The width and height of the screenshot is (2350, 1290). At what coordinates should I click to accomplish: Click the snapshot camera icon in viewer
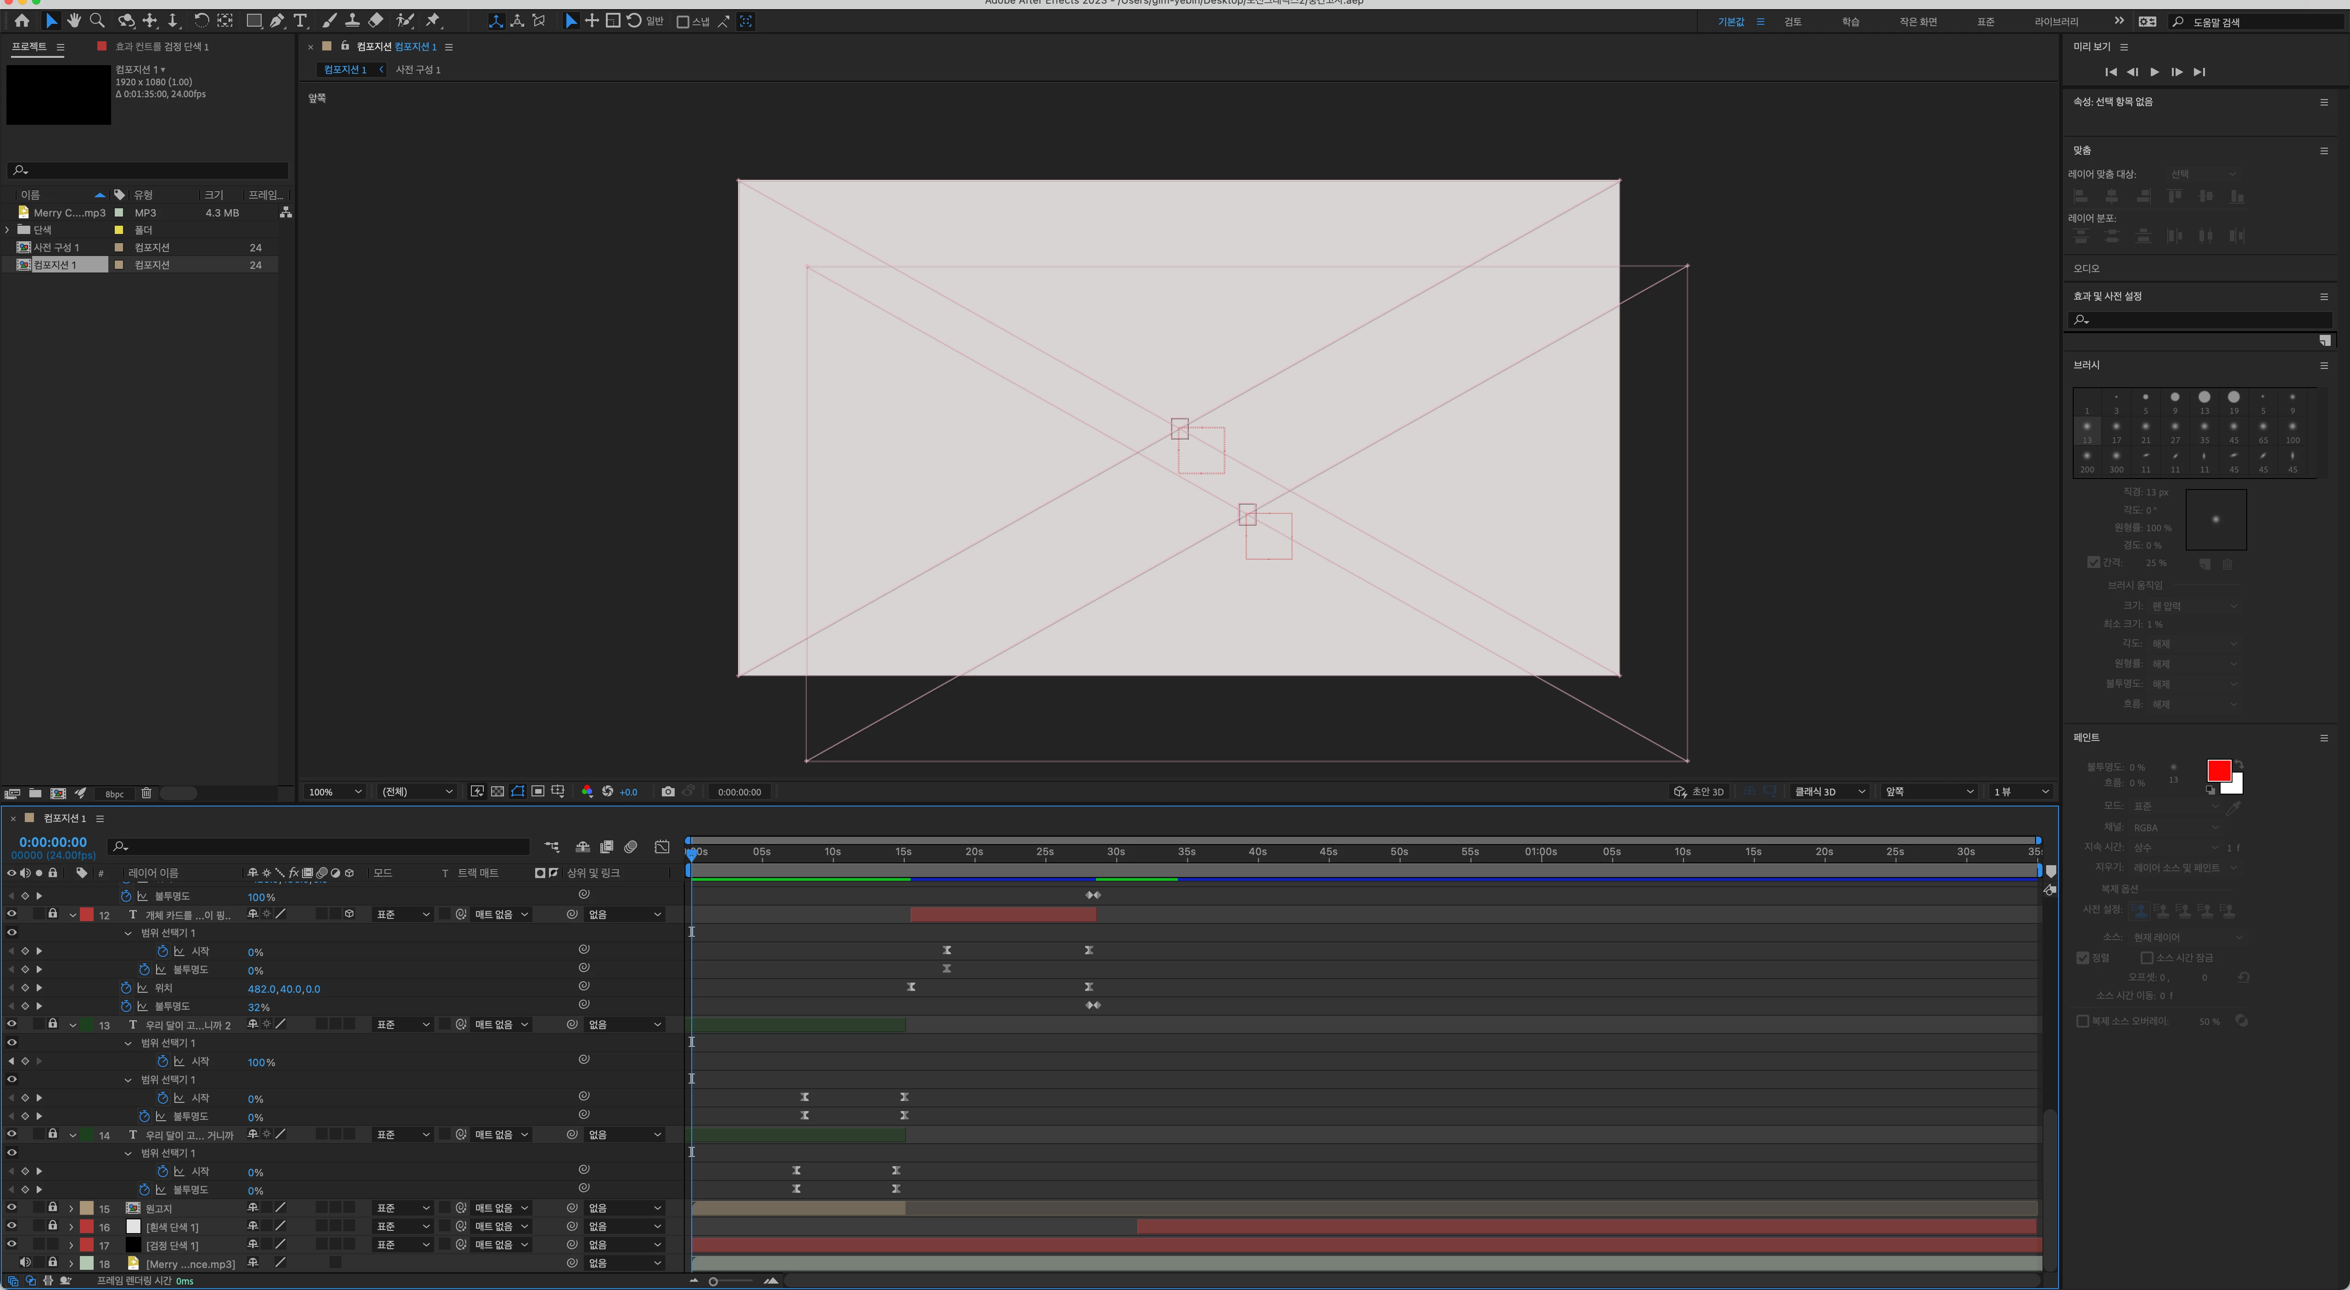[x=668, y=791]
